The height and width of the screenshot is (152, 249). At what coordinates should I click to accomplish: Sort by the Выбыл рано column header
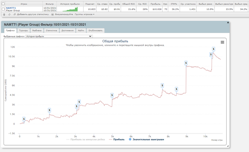click(205, 4)
